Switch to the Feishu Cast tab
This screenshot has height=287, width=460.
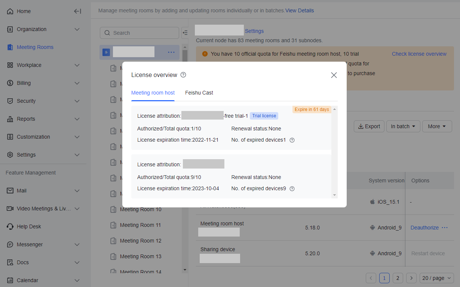[199, 93]
